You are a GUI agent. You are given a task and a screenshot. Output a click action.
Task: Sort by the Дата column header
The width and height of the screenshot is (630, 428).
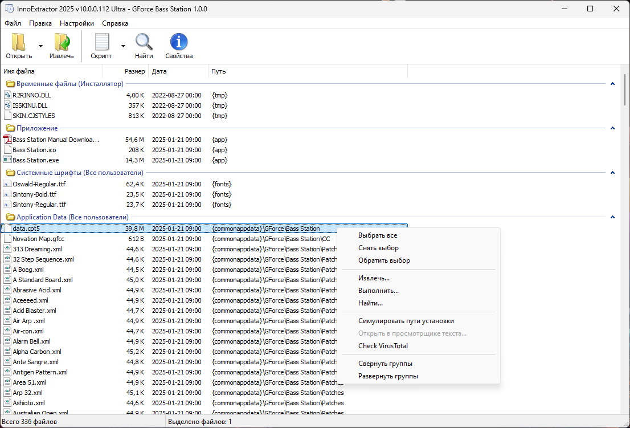click(178, 71)
